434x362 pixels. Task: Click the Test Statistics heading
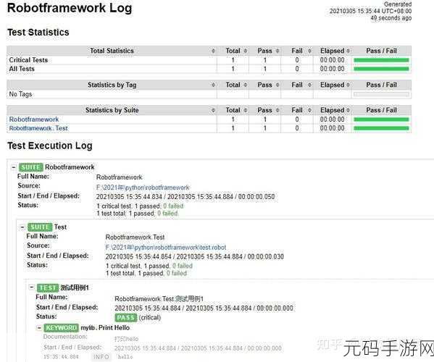pos(38,33)
